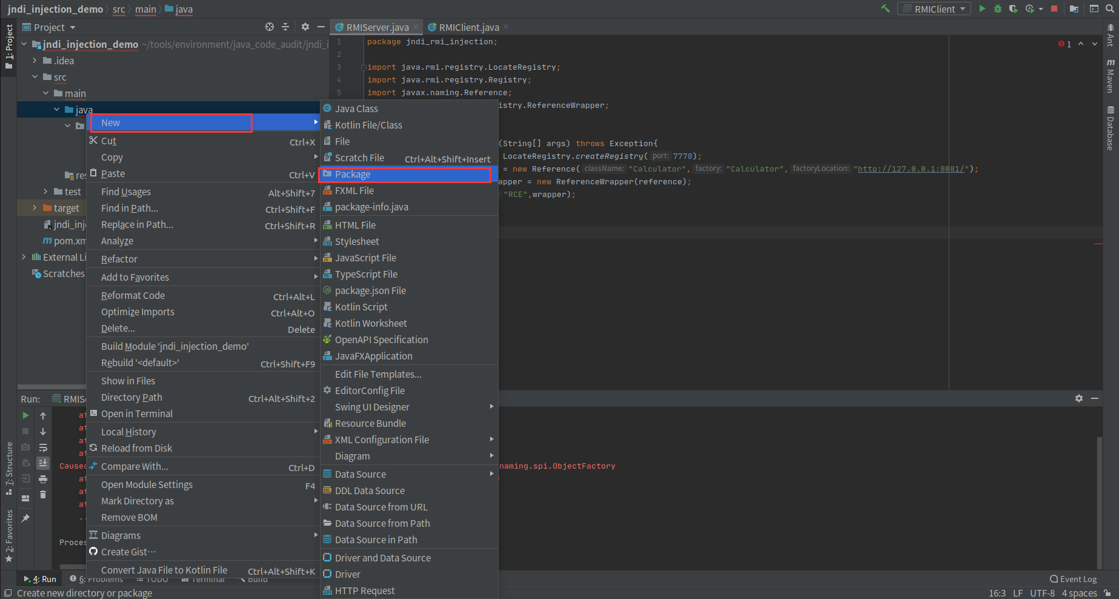Click the down arrow in Run console
The image size is (1119, 599).
pos(43,432)
